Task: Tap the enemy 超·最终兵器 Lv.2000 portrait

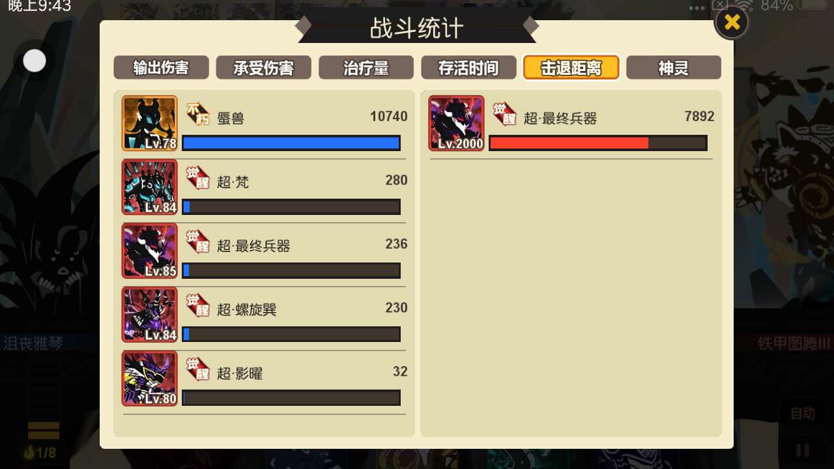Action: pyautogui.click(x=456, y=123)
